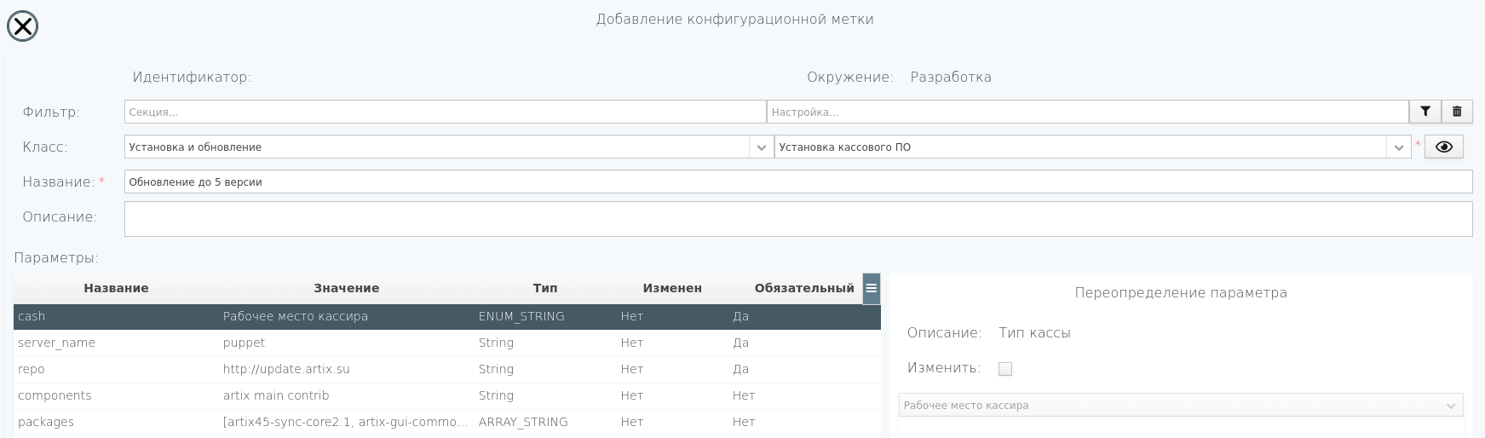
Task: Click the eye icon next to class
Action: pyautogui.click(x=1443, y=147)
